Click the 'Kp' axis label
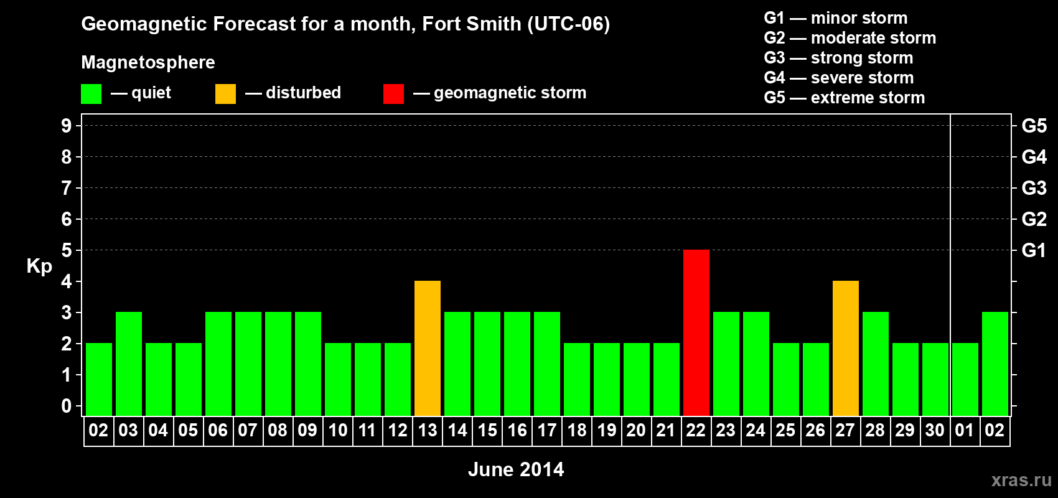The image size is (1058, 498). point(39,266)
